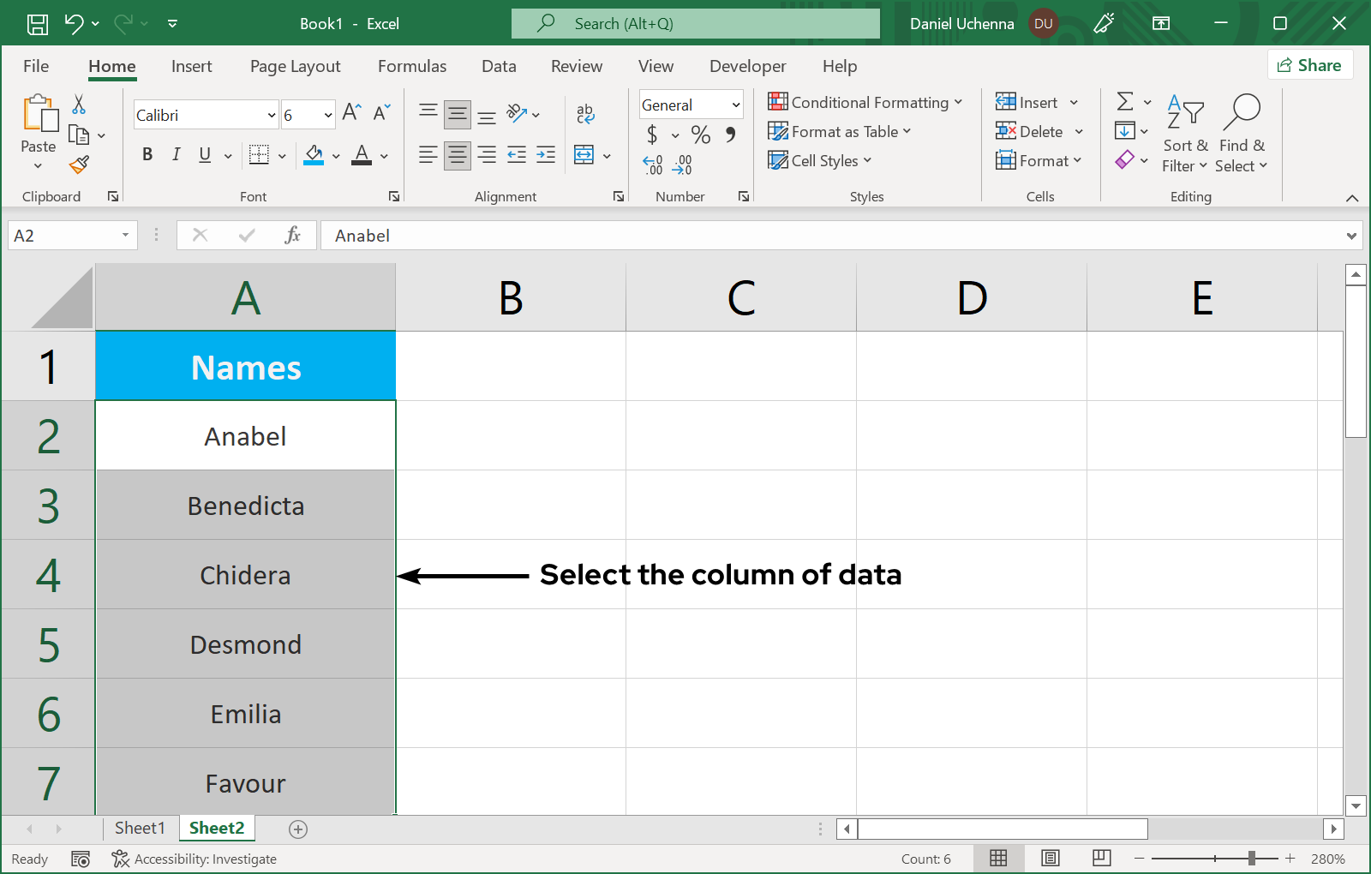Image resolution: width=1371 pixels, height=874 pixels.
Task: Toggle Italic formatting
Action: 176,154
